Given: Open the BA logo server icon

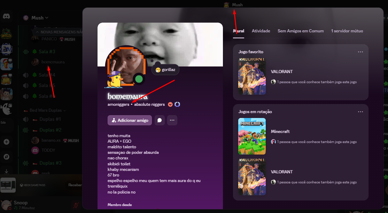Looking at the screenshot, I should pos(6,49).
